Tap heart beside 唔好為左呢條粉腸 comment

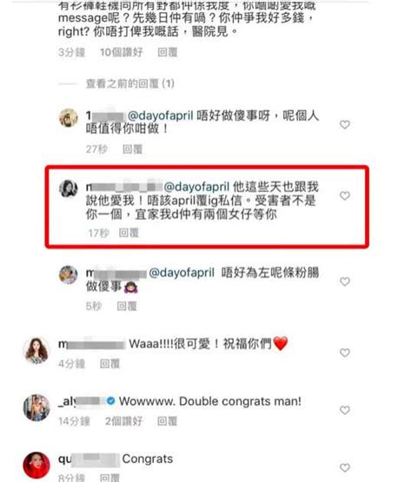(344, 281)
